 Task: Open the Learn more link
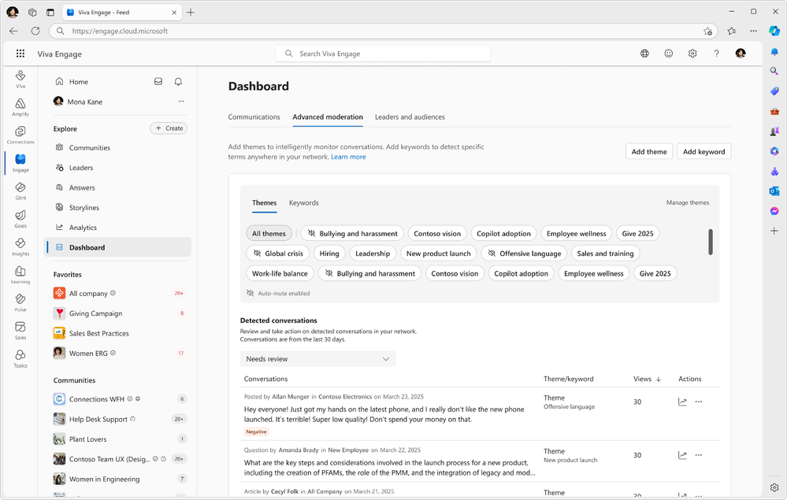(x=348, y=157)
